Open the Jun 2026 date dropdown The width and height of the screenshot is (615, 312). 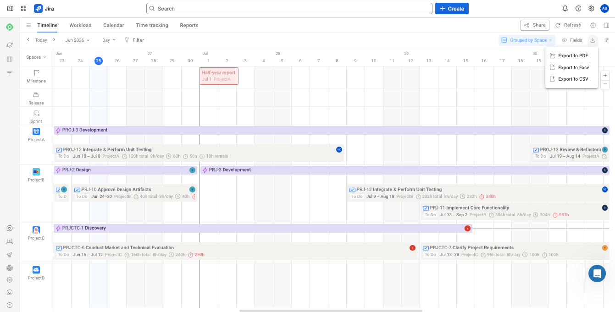(78, 40)
